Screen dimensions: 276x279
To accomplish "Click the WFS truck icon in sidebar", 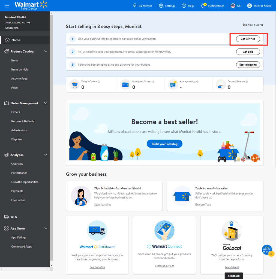I will pyautogui.click(x=6, y=217).
